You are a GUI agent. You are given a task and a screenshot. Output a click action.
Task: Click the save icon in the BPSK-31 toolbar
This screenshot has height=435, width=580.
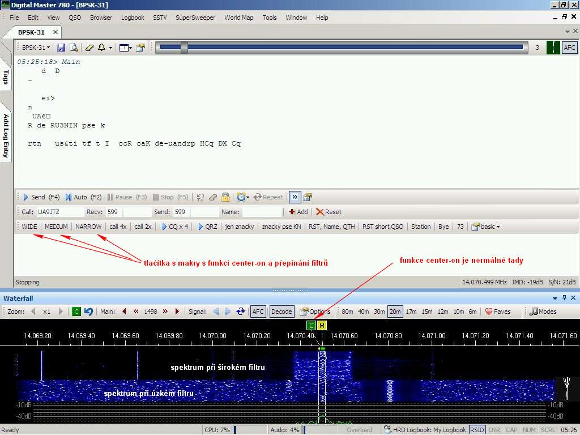61,48
